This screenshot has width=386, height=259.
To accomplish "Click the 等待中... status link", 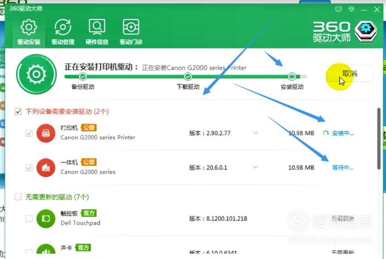I will coord(343,168).
